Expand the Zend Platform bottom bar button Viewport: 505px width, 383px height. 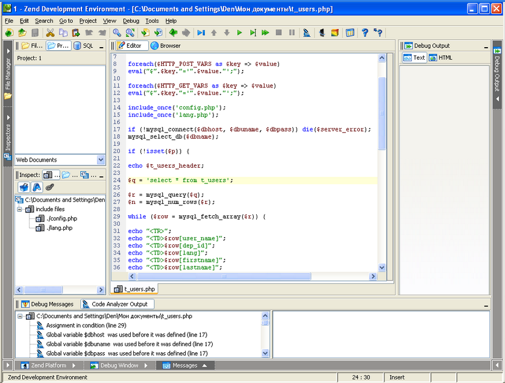(x=48, y=366)
